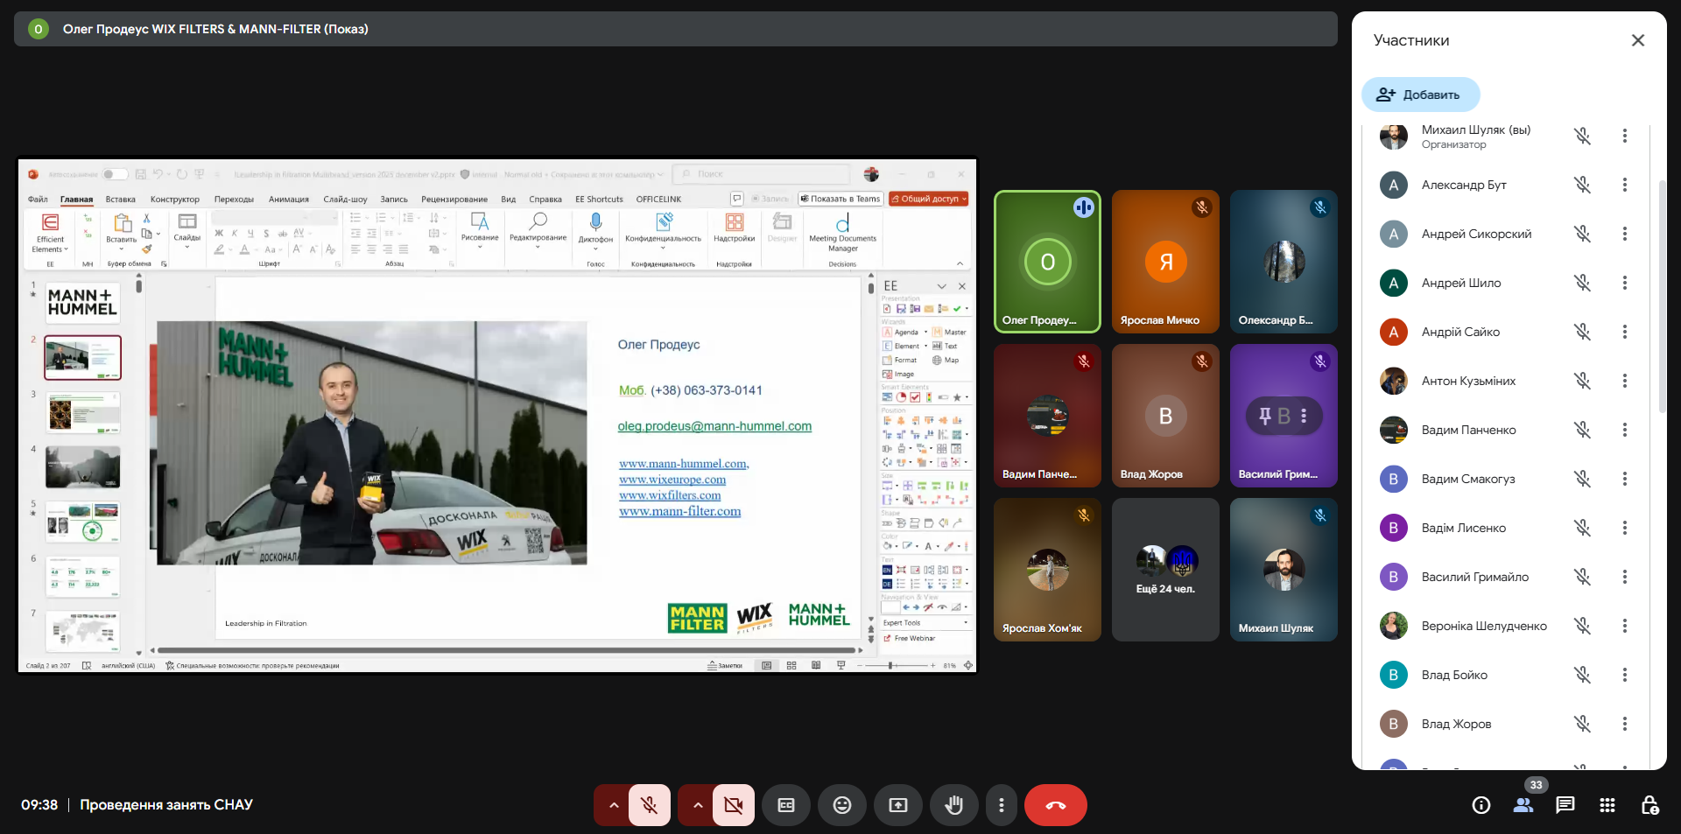Raise your hand

click(954, 805)
